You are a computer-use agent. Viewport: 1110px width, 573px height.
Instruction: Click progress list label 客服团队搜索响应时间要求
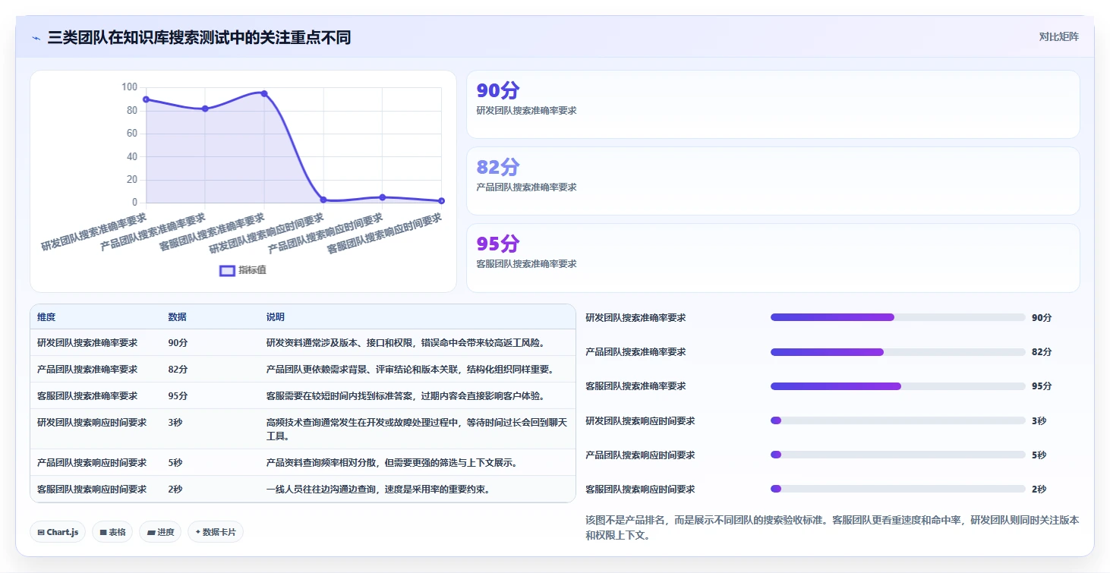point(640,490)
